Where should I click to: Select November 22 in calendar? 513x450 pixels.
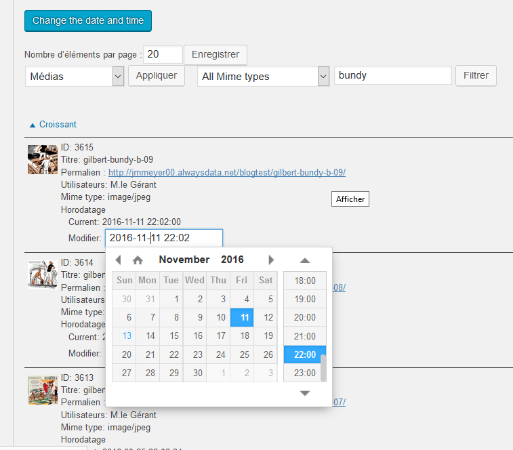tap(171, 354)
